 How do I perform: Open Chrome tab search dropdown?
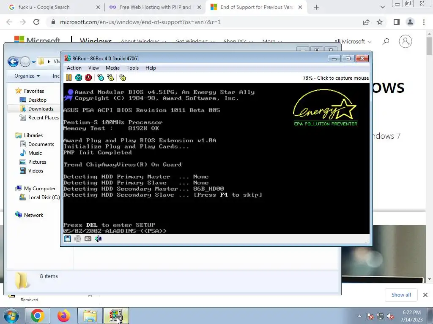pyautogui.click(x=382, y=7)
